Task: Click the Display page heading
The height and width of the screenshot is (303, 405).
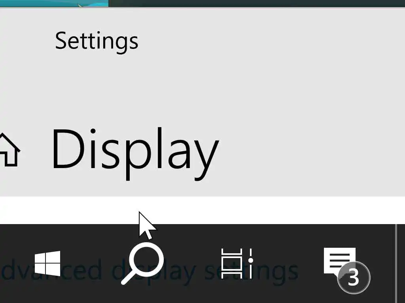Action: pyautogui.click(x=135, y=154)
